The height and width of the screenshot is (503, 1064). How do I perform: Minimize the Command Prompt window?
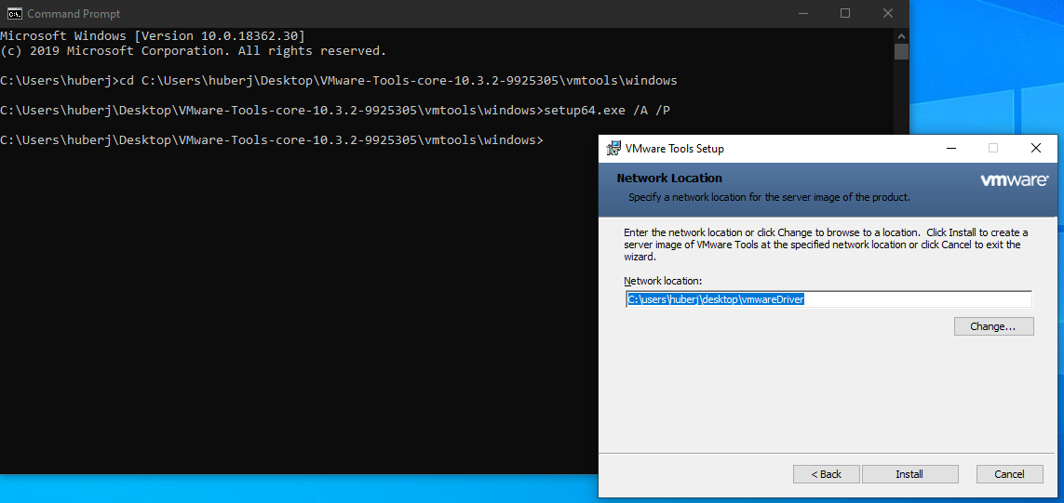(x=801, y=13)
